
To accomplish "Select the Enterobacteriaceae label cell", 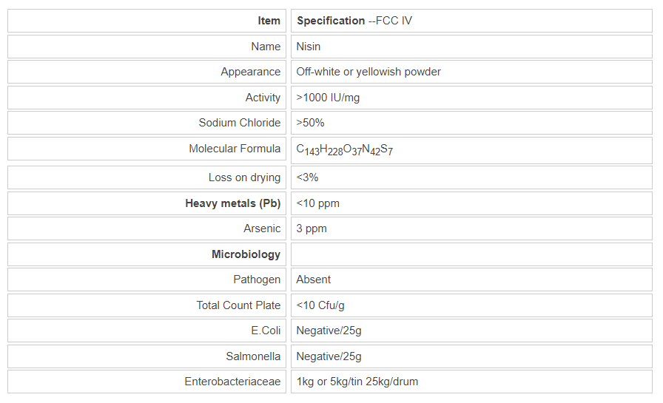I will point(232,382).
